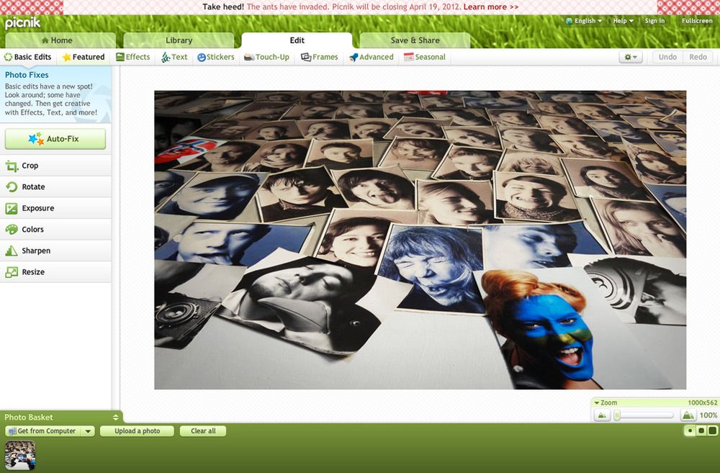Open the Frames section
This screenshot has width=720, height=473.
pyautogui.click(x=320, y=57)
